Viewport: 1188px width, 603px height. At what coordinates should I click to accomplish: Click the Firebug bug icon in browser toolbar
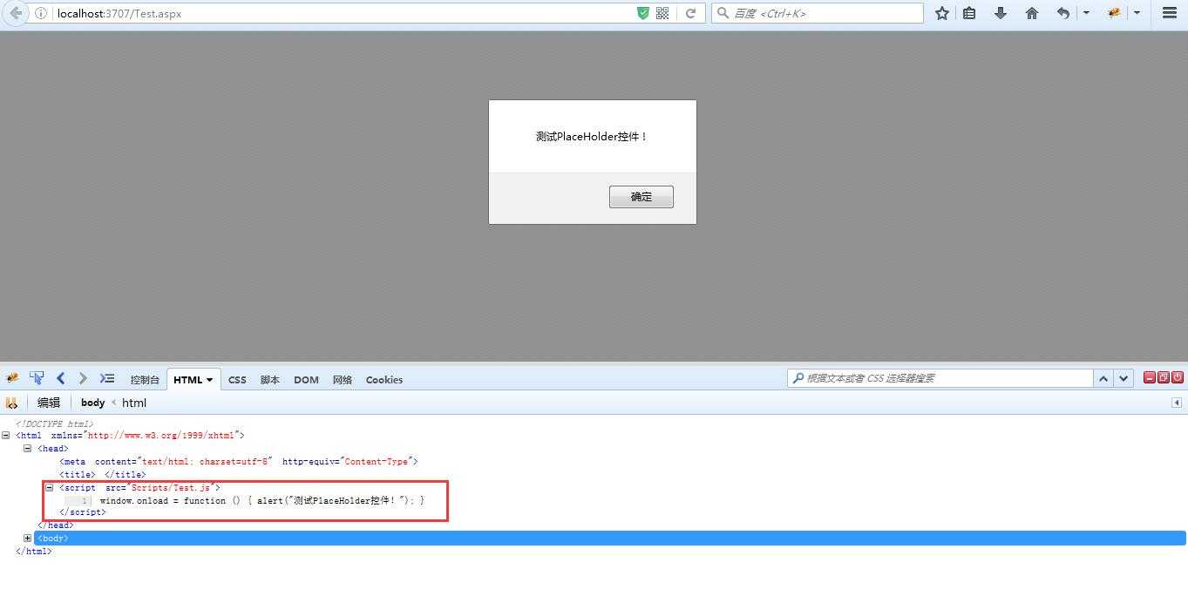click(x=1114, y=13)
